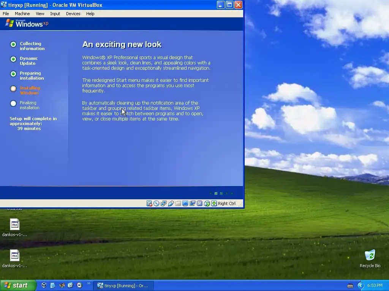Click the green-arrow keyboard capture icon
The height and width of the screenshot is (291, 389).
[214, 203]
